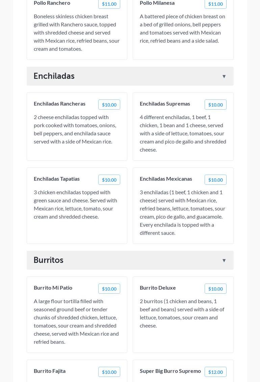Open the Enchiladas Rancheras item title

59,104
